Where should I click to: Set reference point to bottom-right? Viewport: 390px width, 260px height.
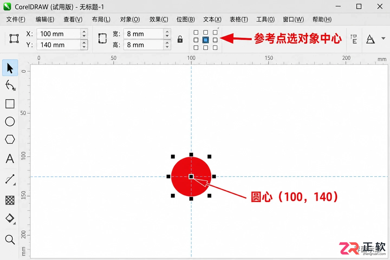[x=215, y=48]
